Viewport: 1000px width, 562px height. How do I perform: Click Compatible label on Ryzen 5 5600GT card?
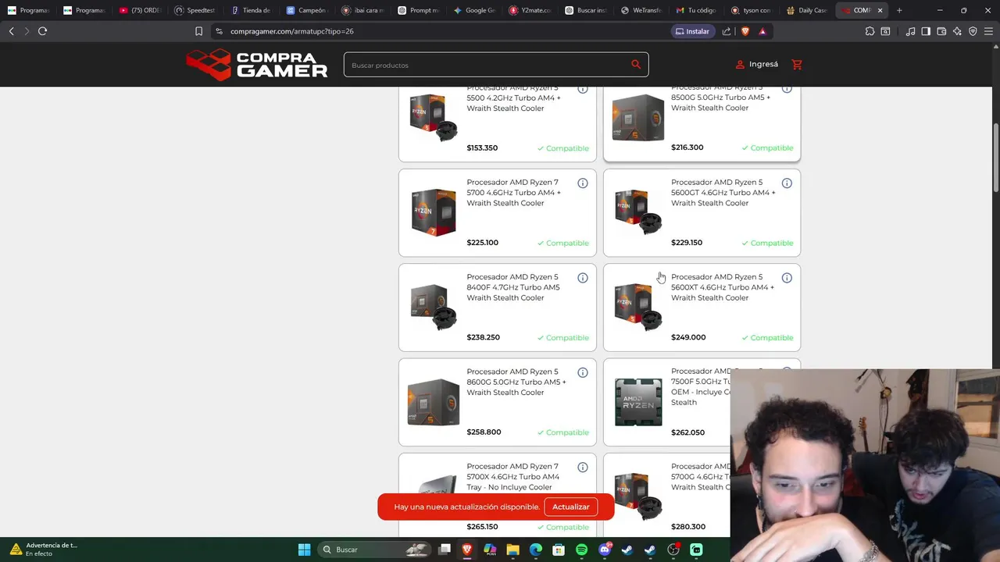(767, 243)
